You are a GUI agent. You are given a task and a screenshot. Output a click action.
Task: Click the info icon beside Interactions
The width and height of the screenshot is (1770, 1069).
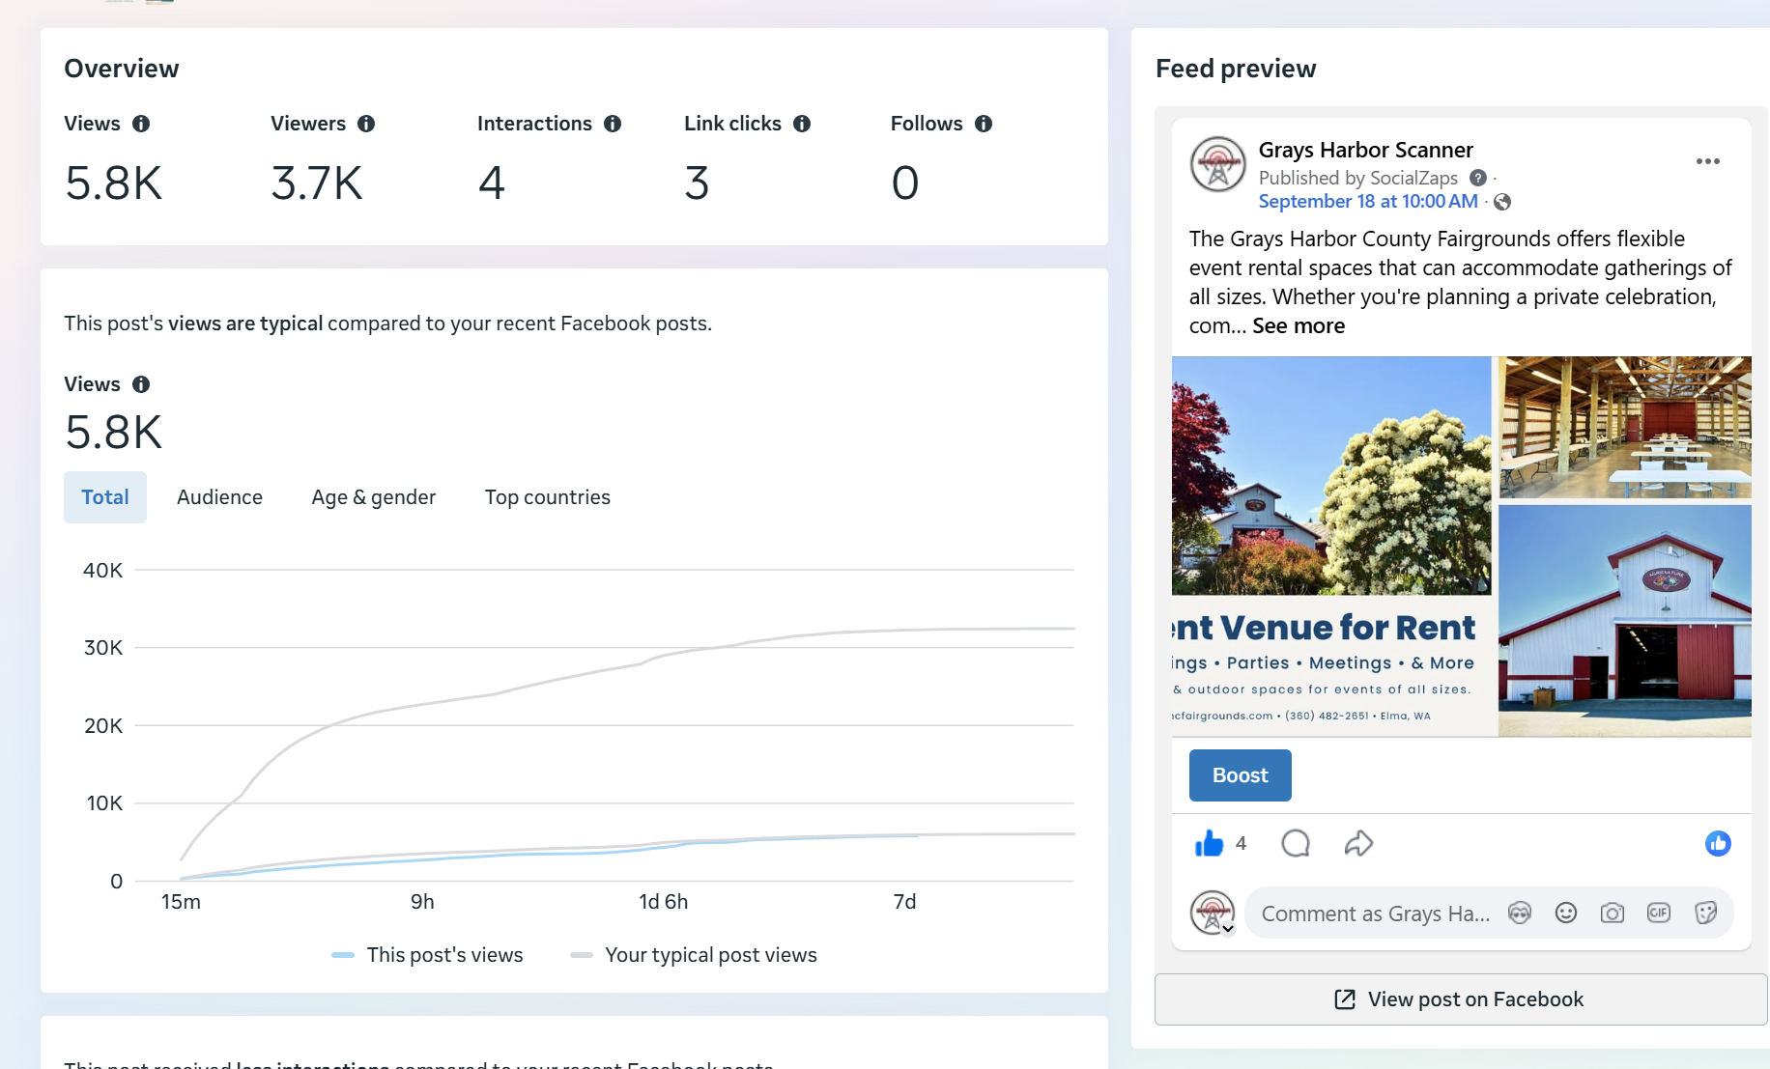click(x=613, y=124)
